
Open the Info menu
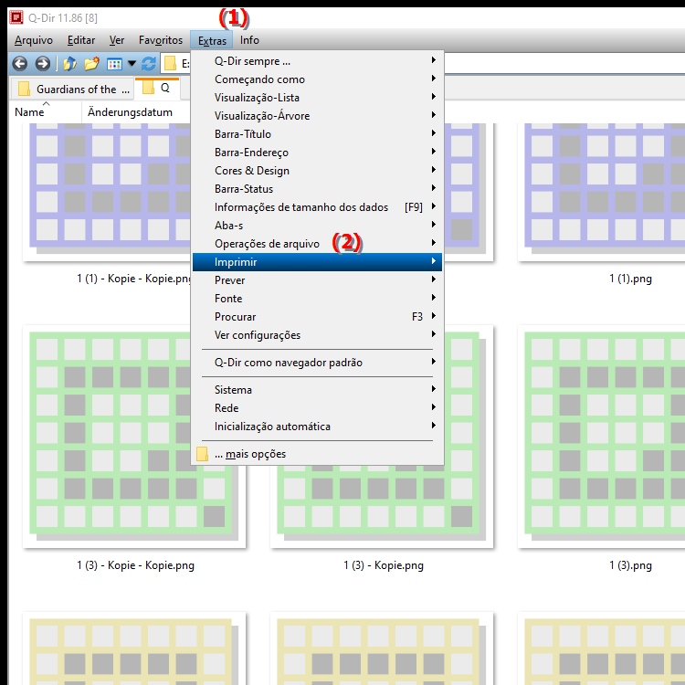point(249,40)
